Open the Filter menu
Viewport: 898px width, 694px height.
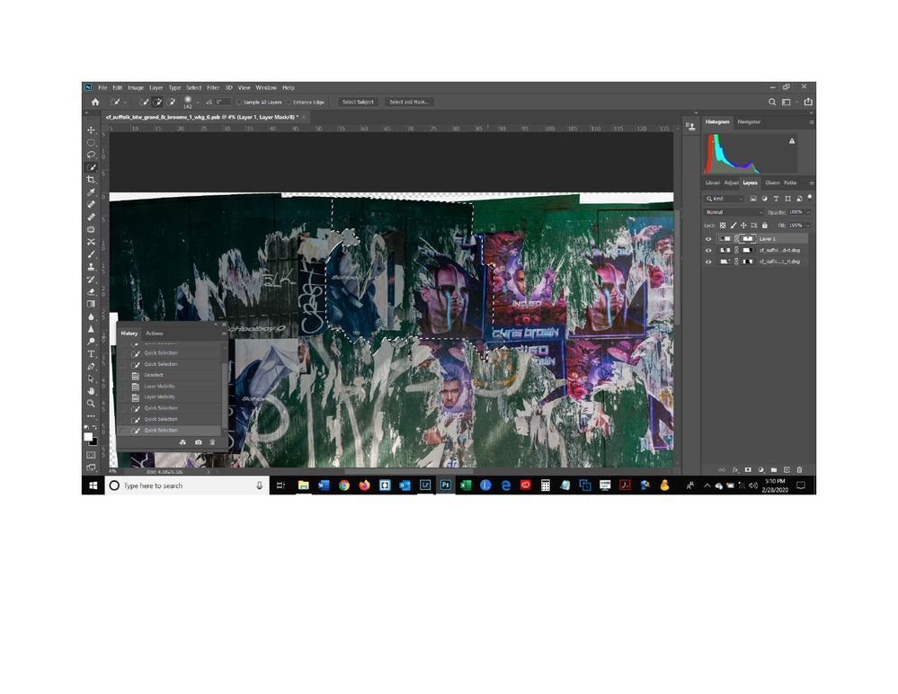coord(213,87)
